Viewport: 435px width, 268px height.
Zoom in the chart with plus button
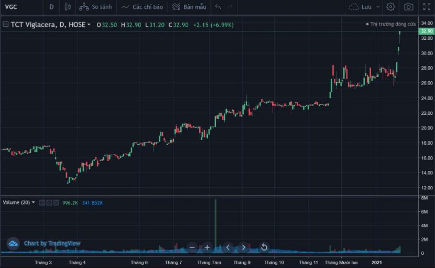click(207, 247)
